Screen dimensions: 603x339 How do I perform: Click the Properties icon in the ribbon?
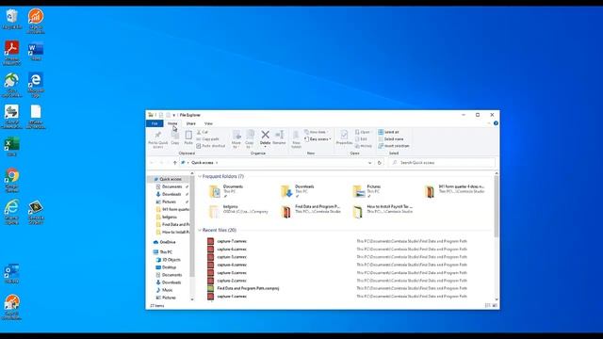(344, 137)
